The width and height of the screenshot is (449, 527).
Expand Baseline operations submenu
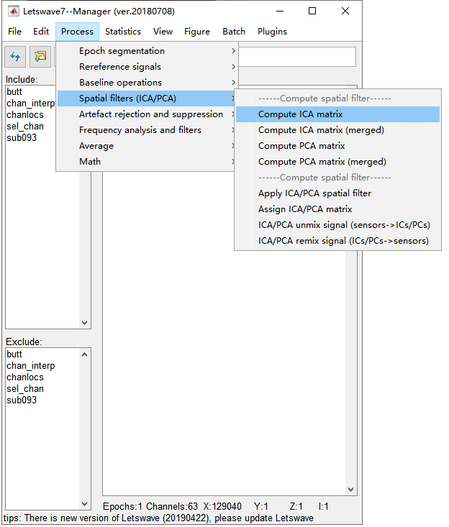[147, 83]
